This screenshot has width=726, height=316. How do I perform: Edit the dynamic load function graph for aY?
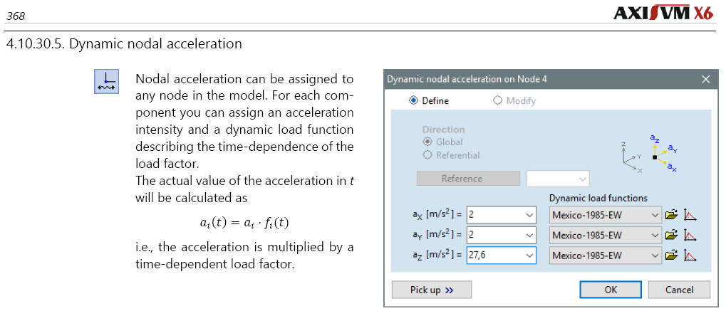pos(690,235)
